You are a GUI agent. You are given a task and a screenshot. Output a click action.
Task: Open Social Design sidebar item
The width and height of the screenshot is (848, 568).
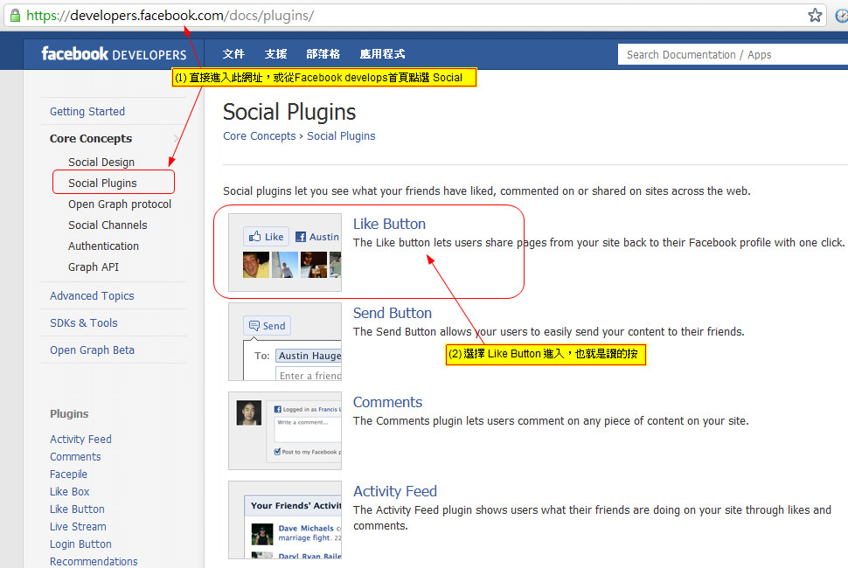click(x=101, y=163)
